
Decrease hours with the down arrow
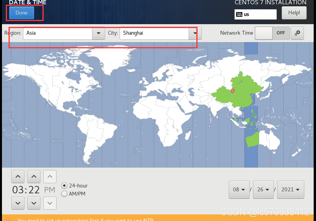pos(18,203)
